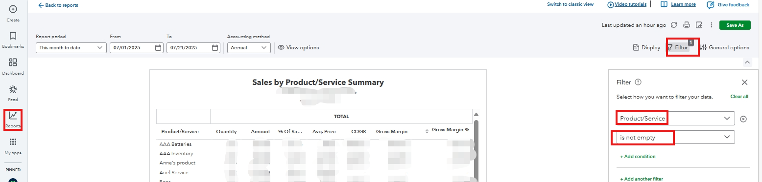The height and width of the screenshot is (182, 762).
Task: Remove the Product/Service filter with circled X
Action: pyautogui.click(x=743, y=119)
